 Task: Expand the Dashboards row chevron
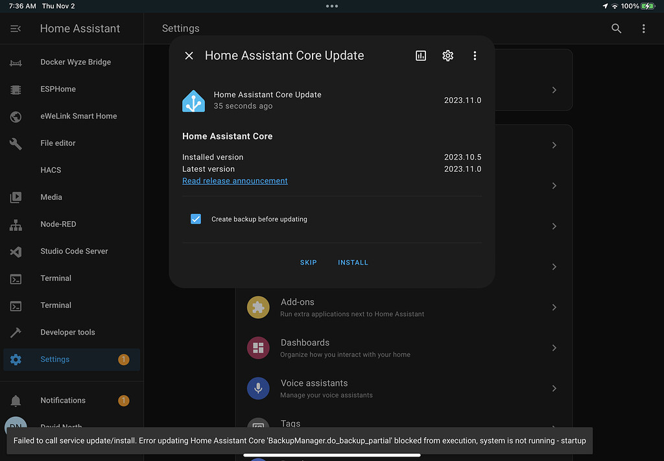point(554,348)
